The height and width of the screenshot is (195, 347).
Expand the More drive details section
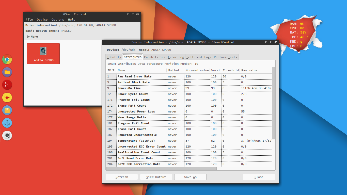click(x=32, y=37)
